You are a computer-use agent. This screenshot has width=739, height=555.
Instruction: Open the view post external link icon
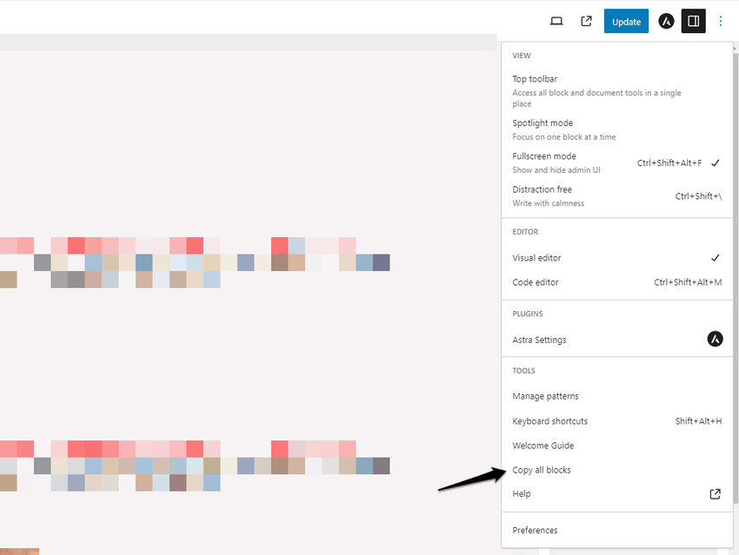coord(586,22)
